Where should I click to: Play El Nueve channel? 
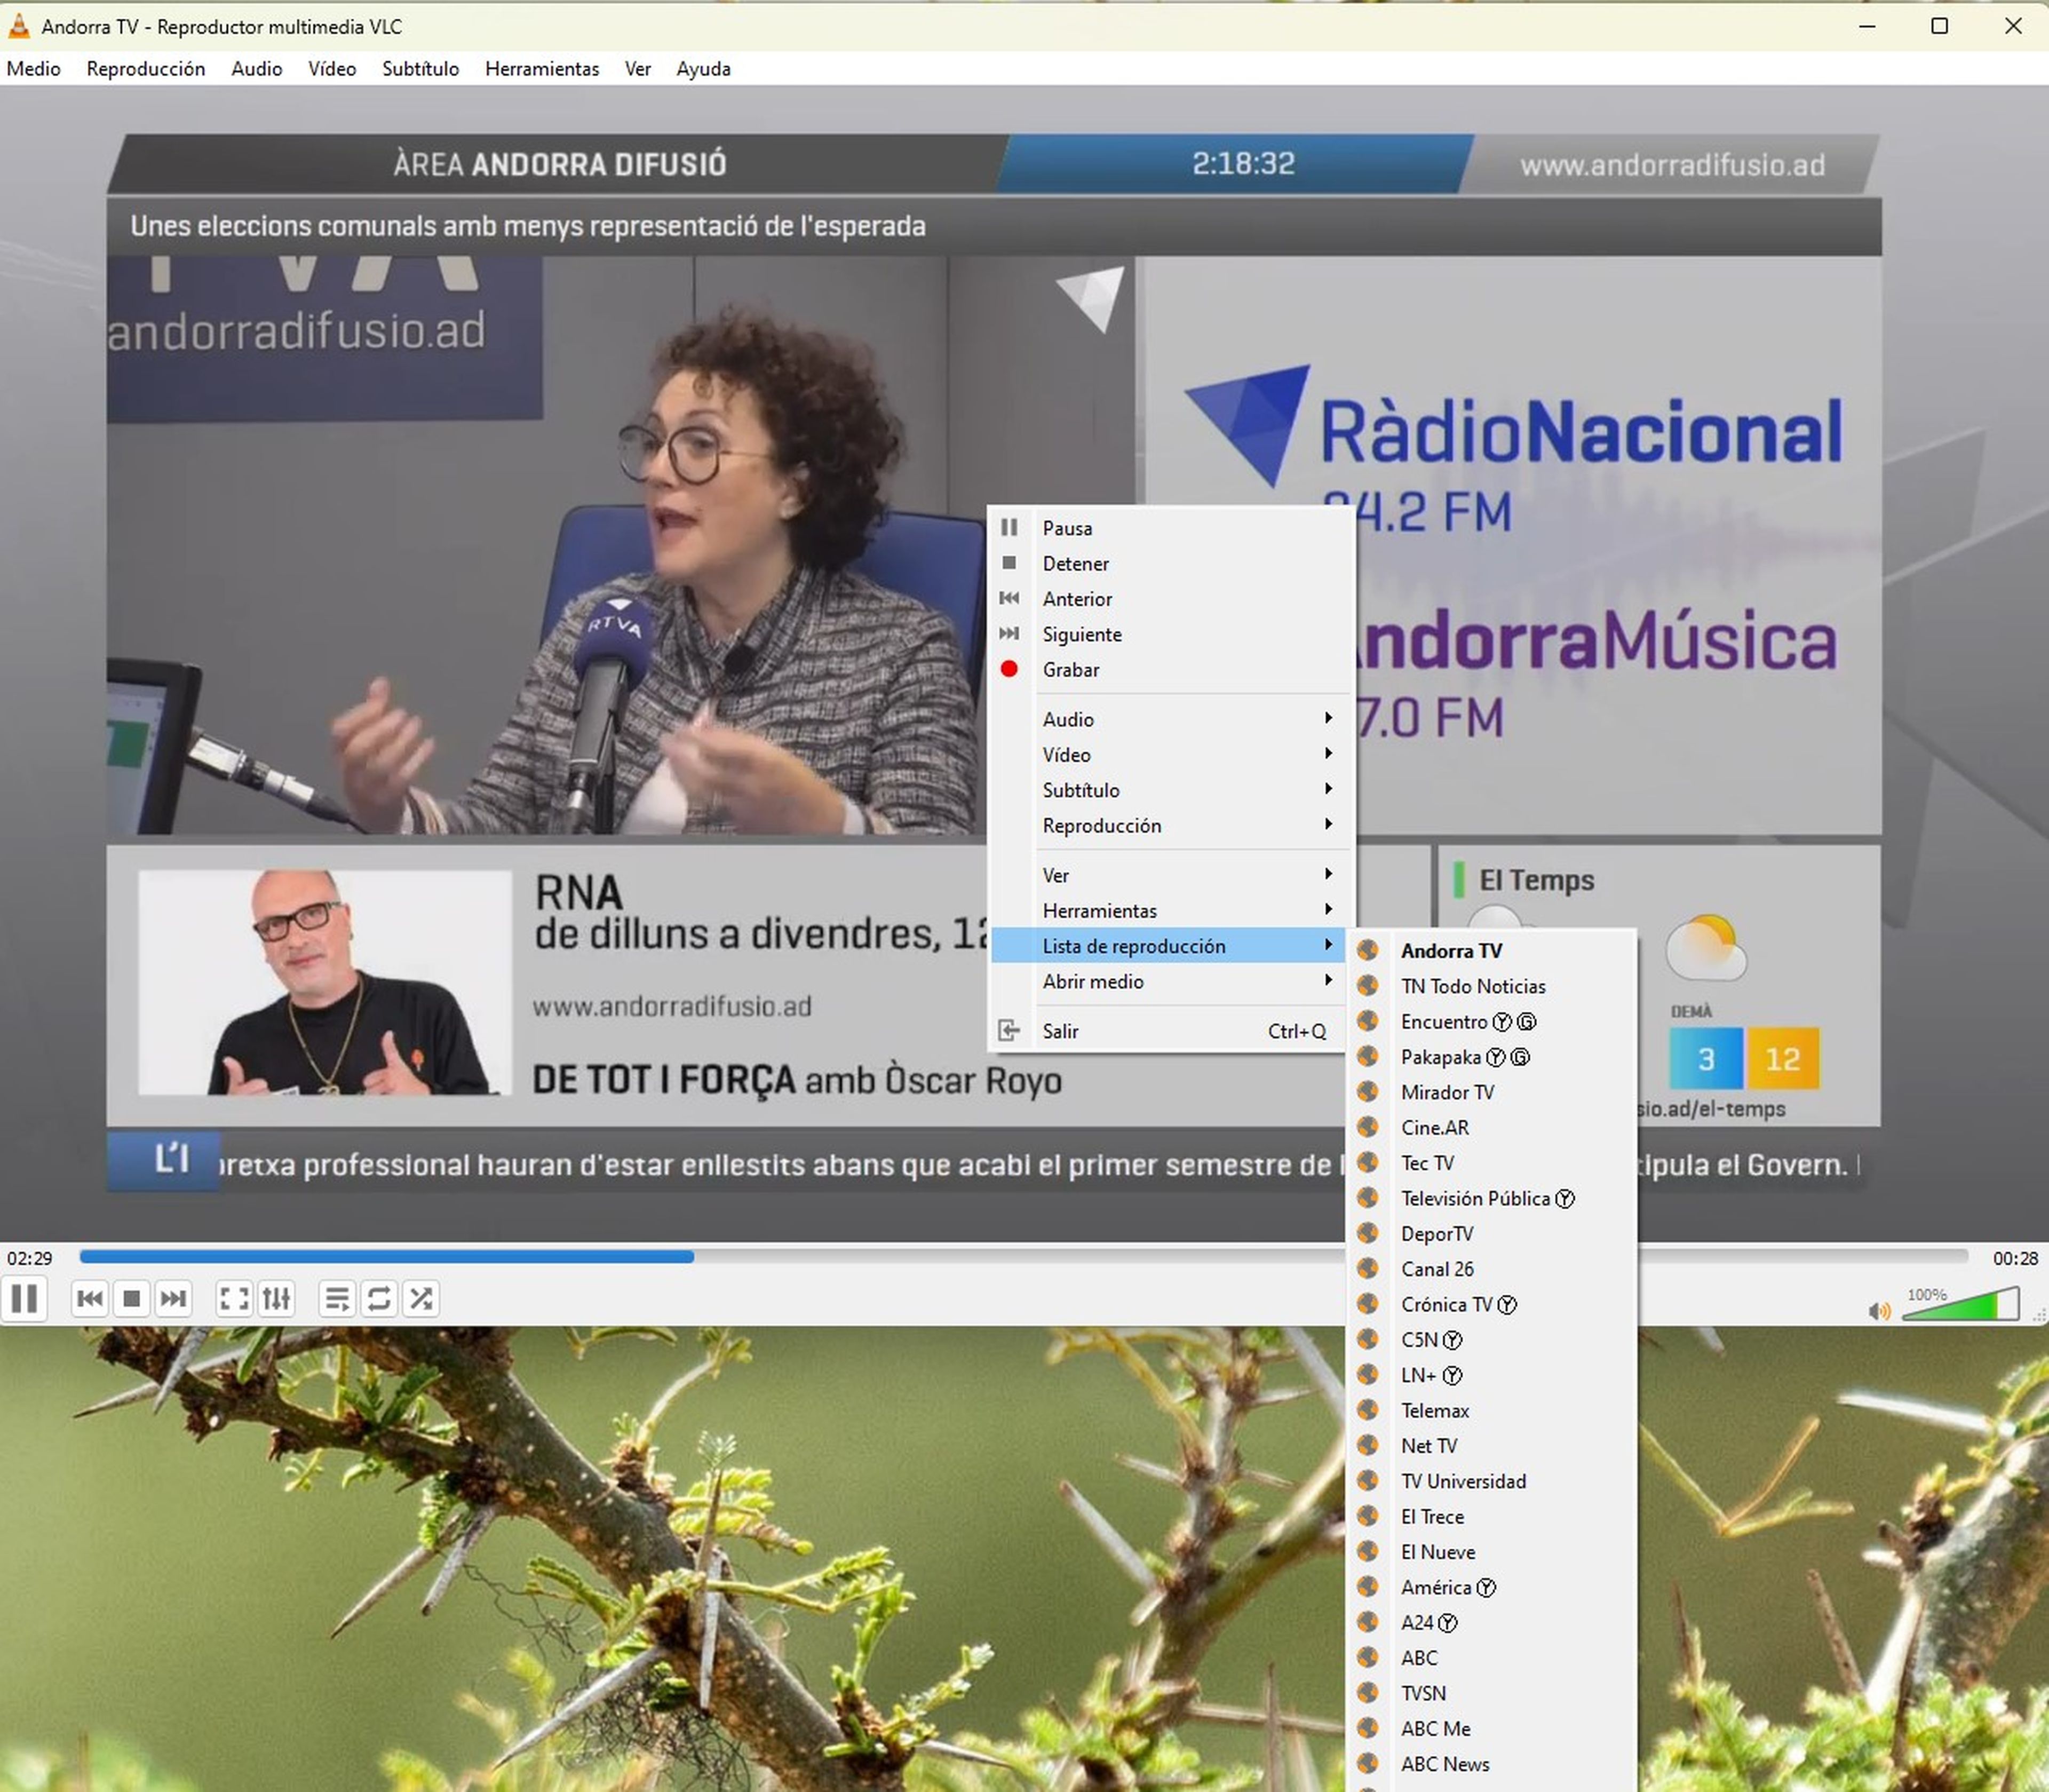point(1492,1552)
